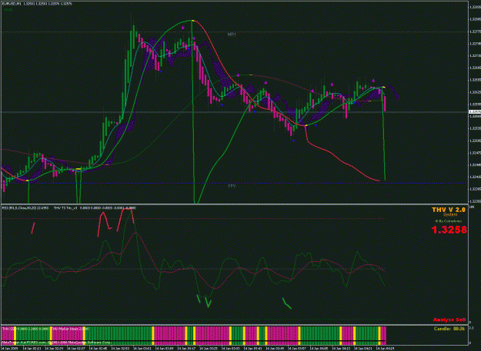Click the Candle 00:26 countdown timer
This screenshot has width=481, height=351.
pyautogui.click(x=449, y=329)
